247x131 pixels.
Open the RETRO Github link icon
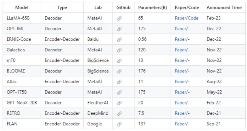(119, 113)
